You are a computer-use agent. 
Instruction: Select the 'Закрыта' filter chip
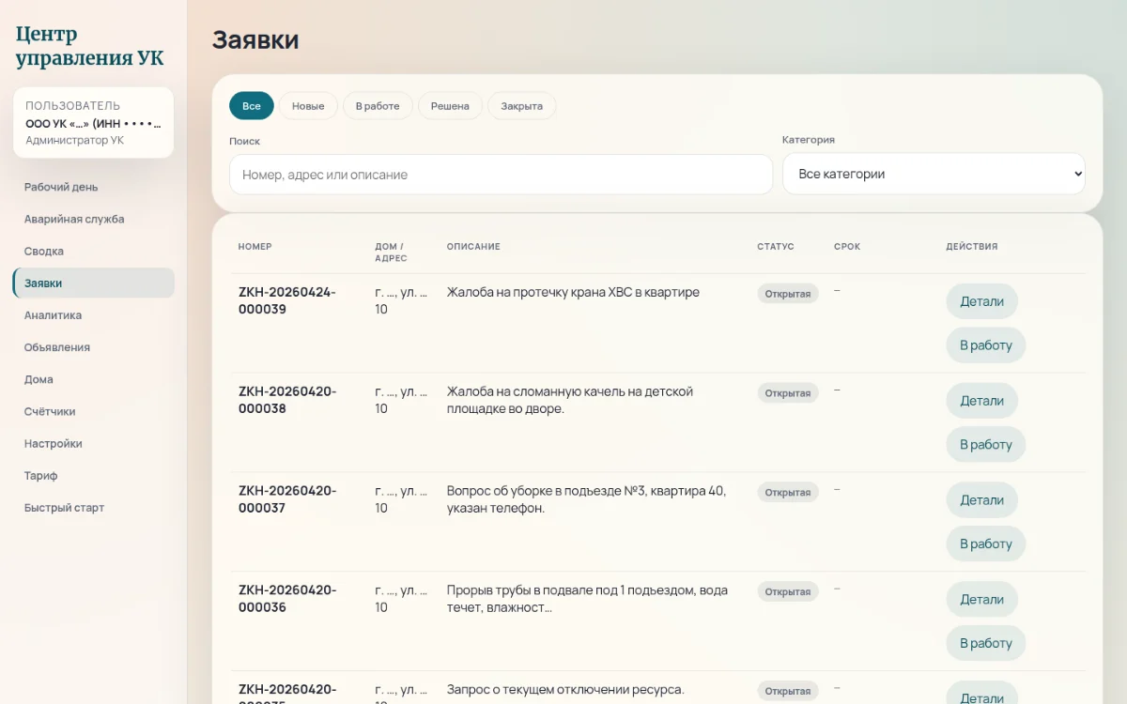coord(521,106)
